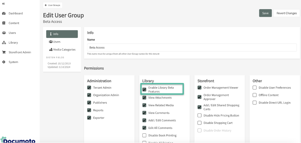Go back to User Groups
This screenshot has height=143, width=301.
53,5
